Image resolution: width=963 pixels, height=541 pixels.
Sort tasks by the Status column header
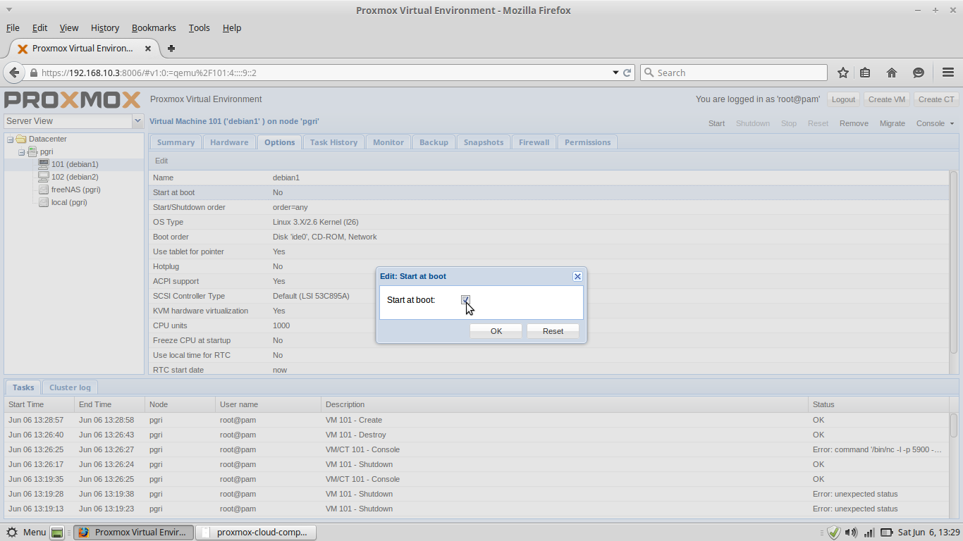pos(878,404)
